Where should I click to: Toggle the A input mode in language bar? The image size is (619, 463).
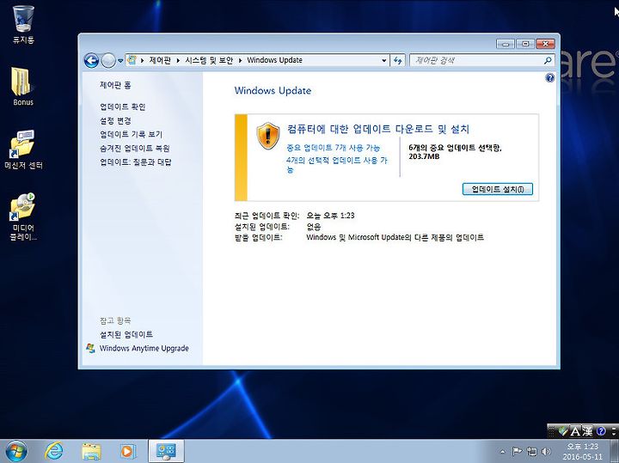coord(575,431)
